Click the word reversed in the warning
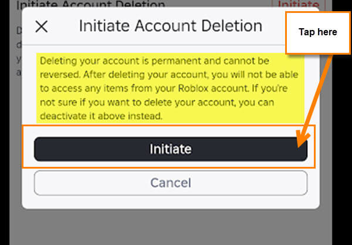 coord(59,75)
